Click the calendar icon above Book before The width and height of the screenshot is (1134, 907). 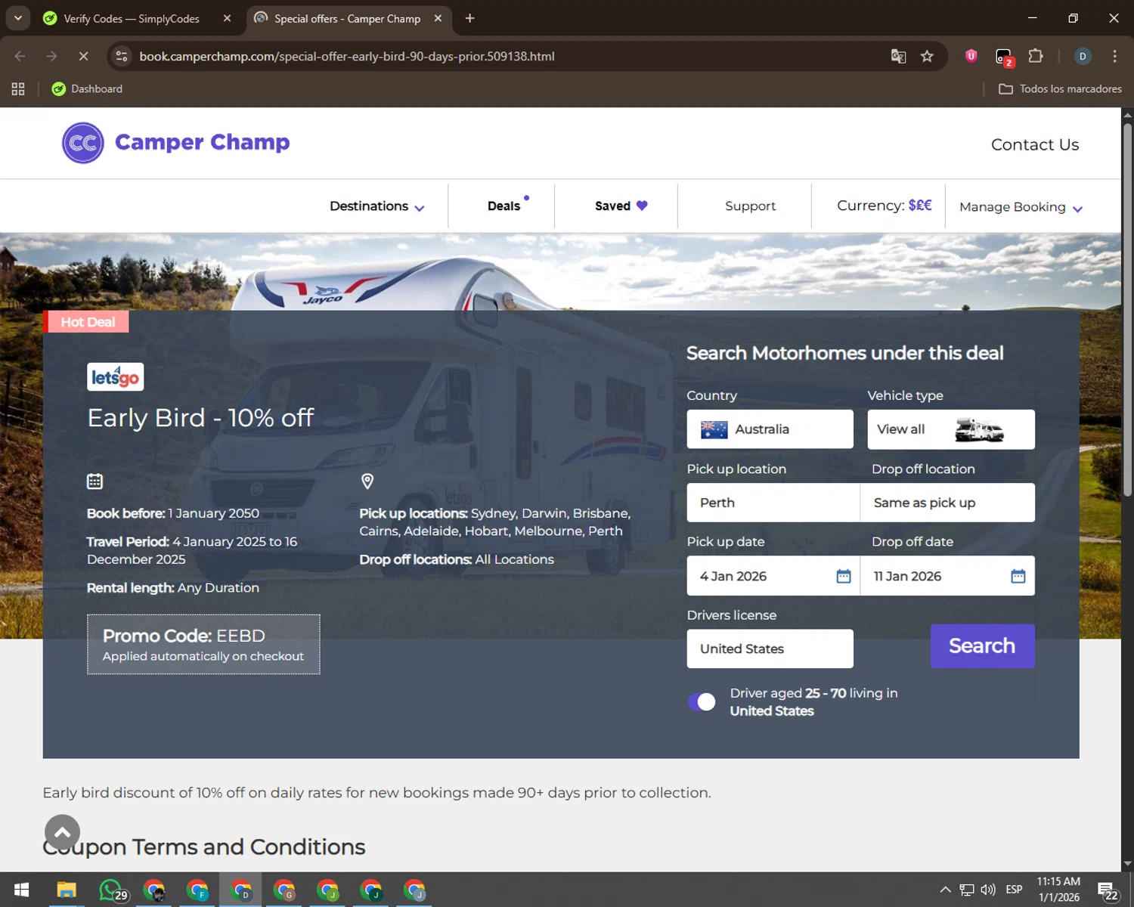click(x=94, y=481)
